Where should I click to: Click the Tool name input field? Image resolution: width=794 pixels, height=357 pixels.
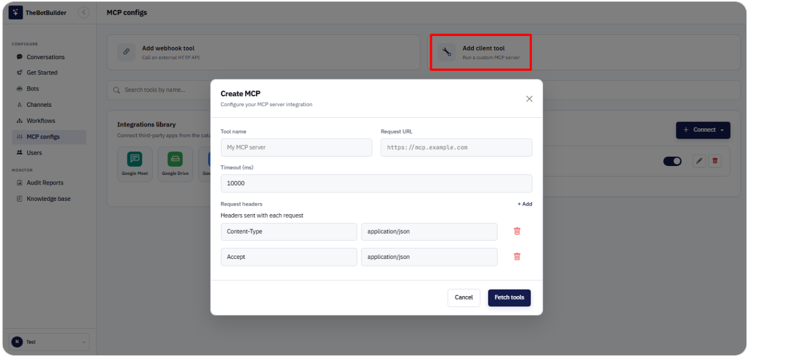point(296,147)
